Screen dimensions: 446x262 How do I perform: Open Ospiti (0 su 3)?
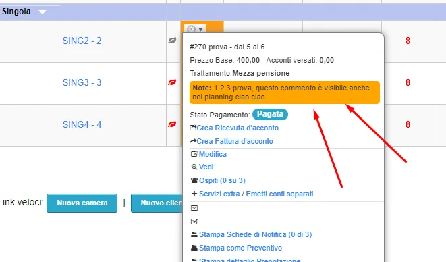click(x=222, y=180)
